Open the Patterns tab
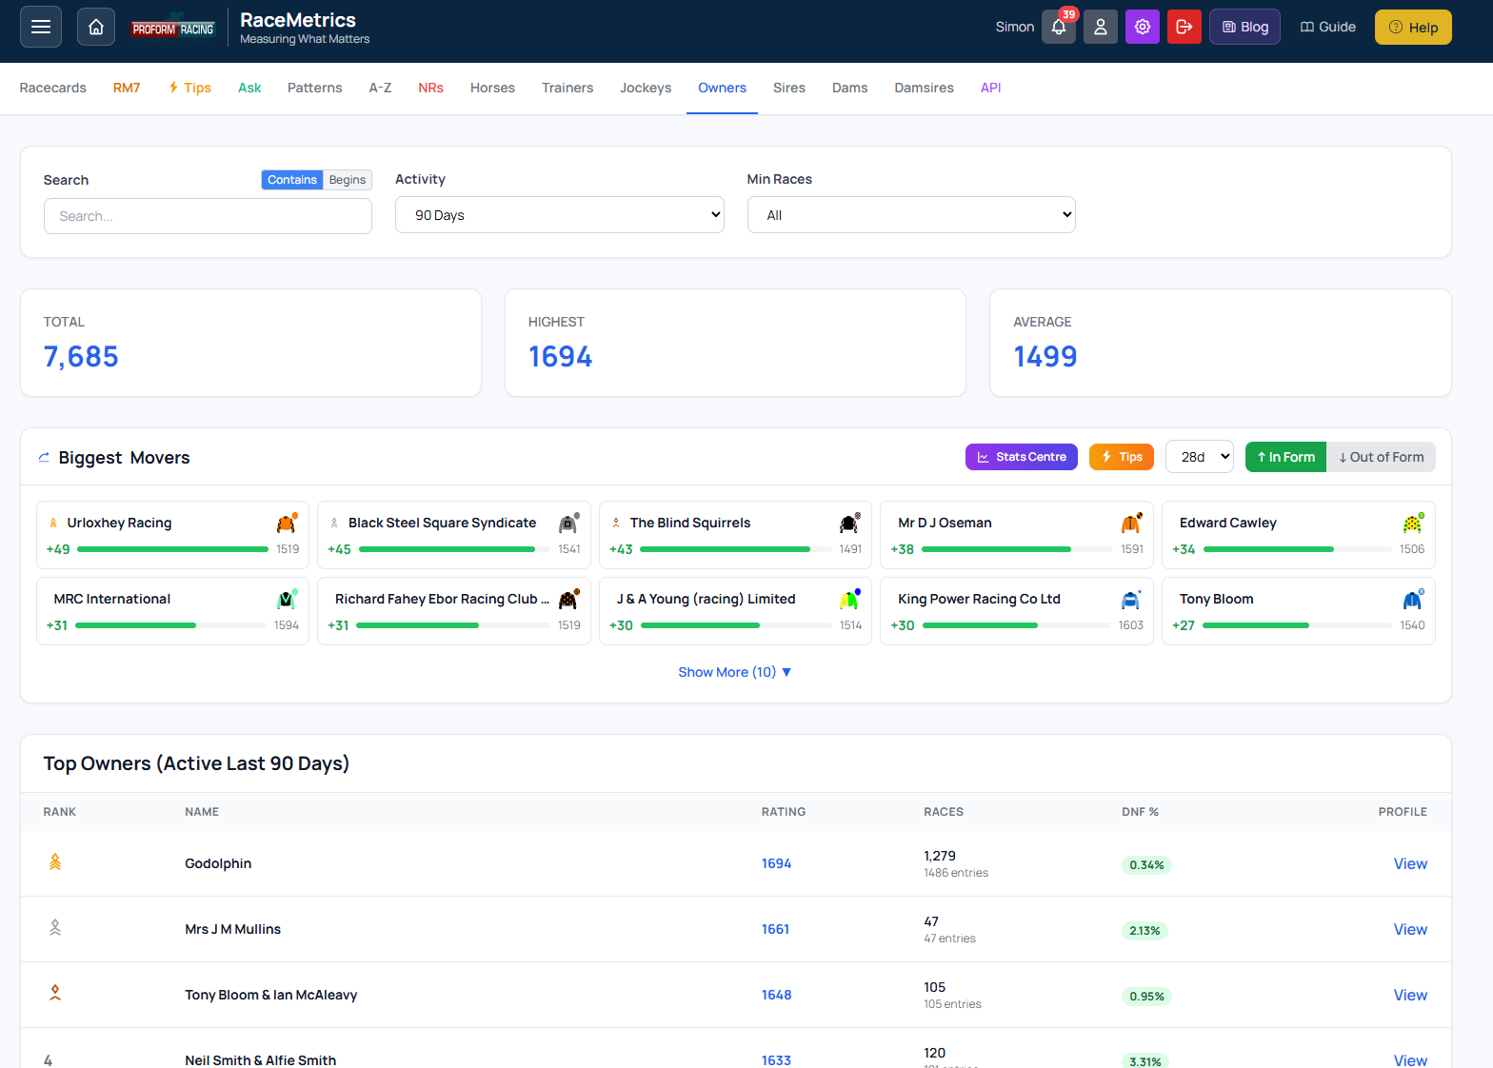Viewport: 1493px width, 1068px height. 314,88
